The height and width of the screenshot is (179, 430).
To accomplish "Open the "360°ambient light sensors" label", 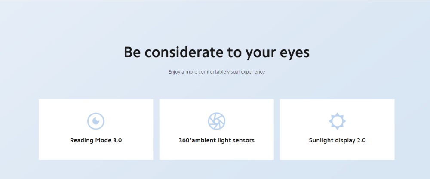I will (216, 140).
